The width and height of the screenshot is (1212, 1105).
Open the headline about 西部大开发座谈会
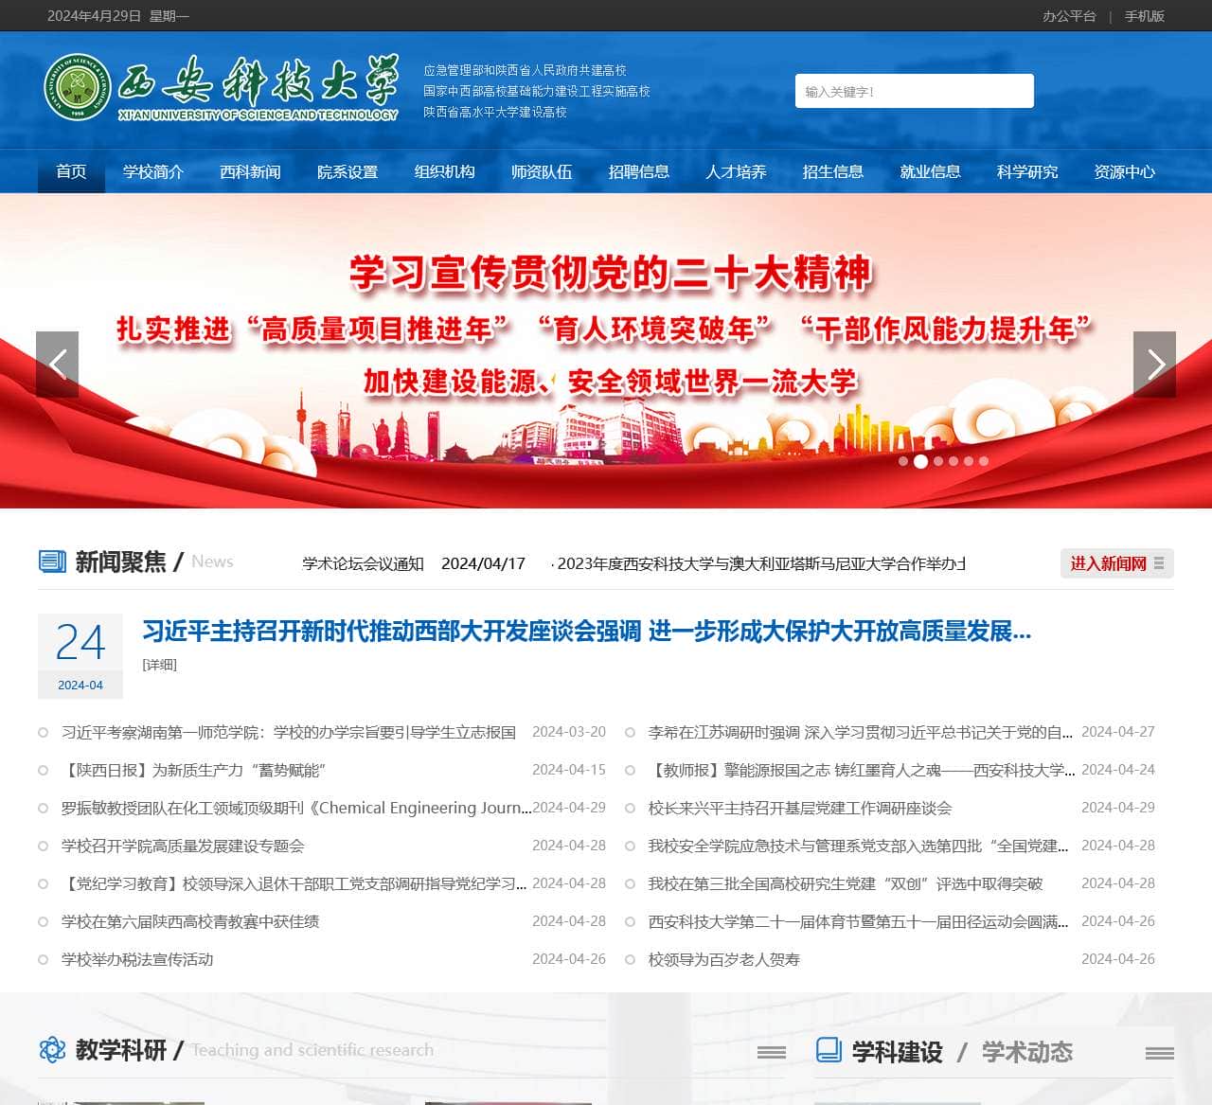(x=587, y=631)
